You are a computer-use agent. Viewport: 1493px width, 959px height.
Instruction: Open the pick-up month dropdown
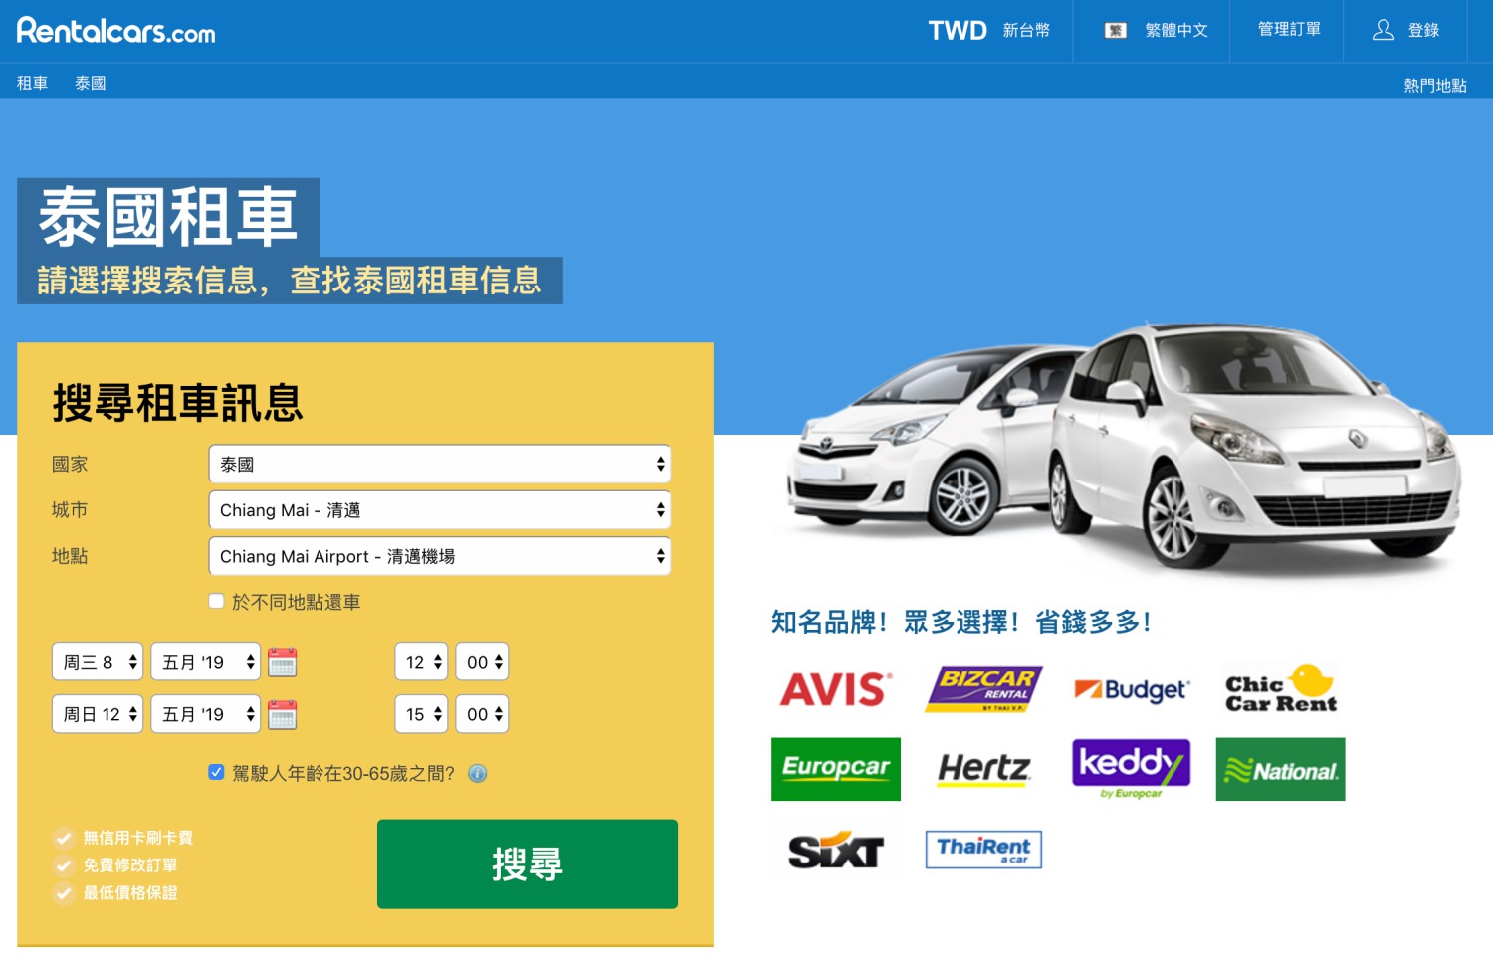click(x=206, y=662)
